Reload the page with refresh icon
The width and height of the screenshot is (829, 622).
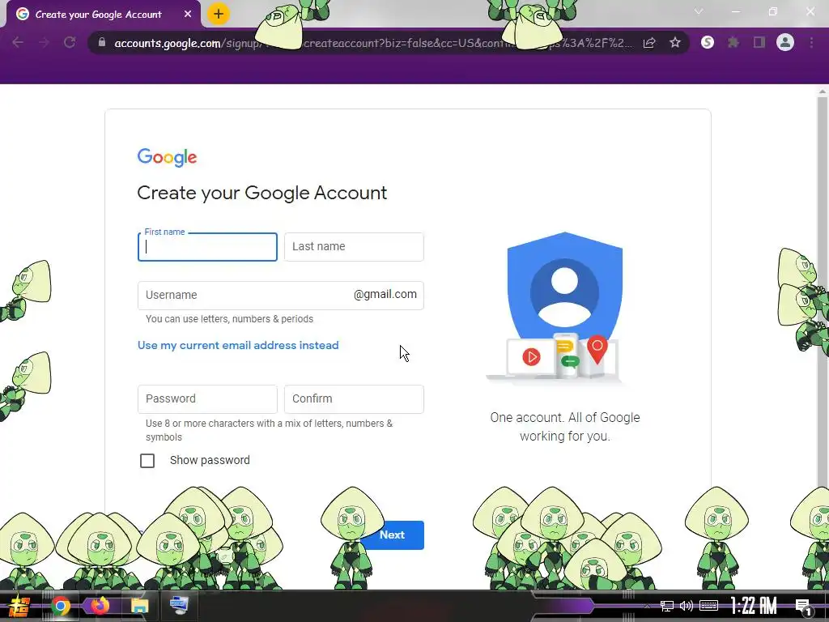[x=70, y=42]
